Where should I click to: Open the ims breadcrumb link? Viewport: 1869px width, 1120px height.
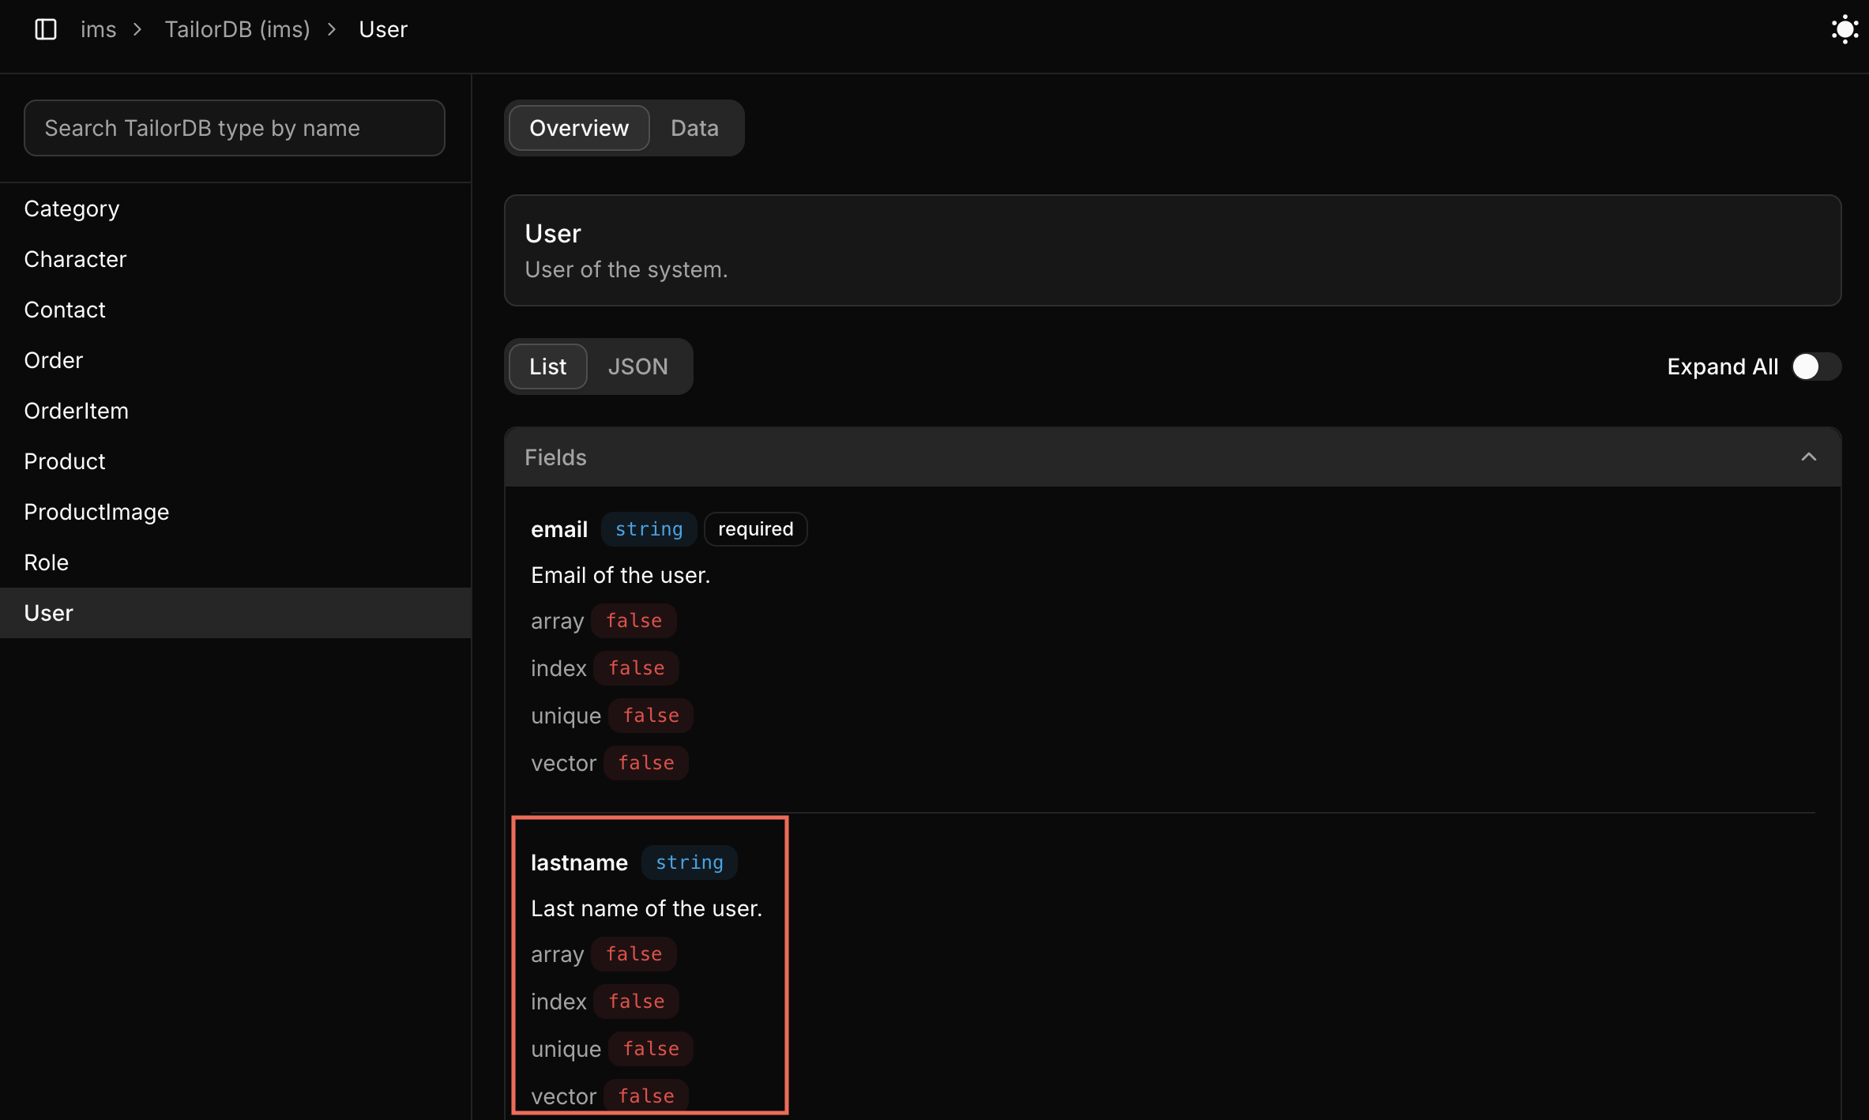coord(98,29)
